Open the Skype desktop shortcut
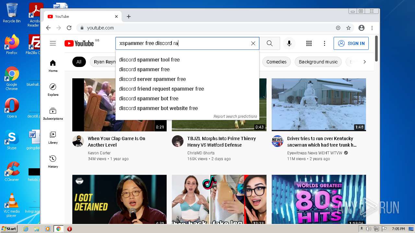This screenshot has height=233, width=415. tap(12, 140)
